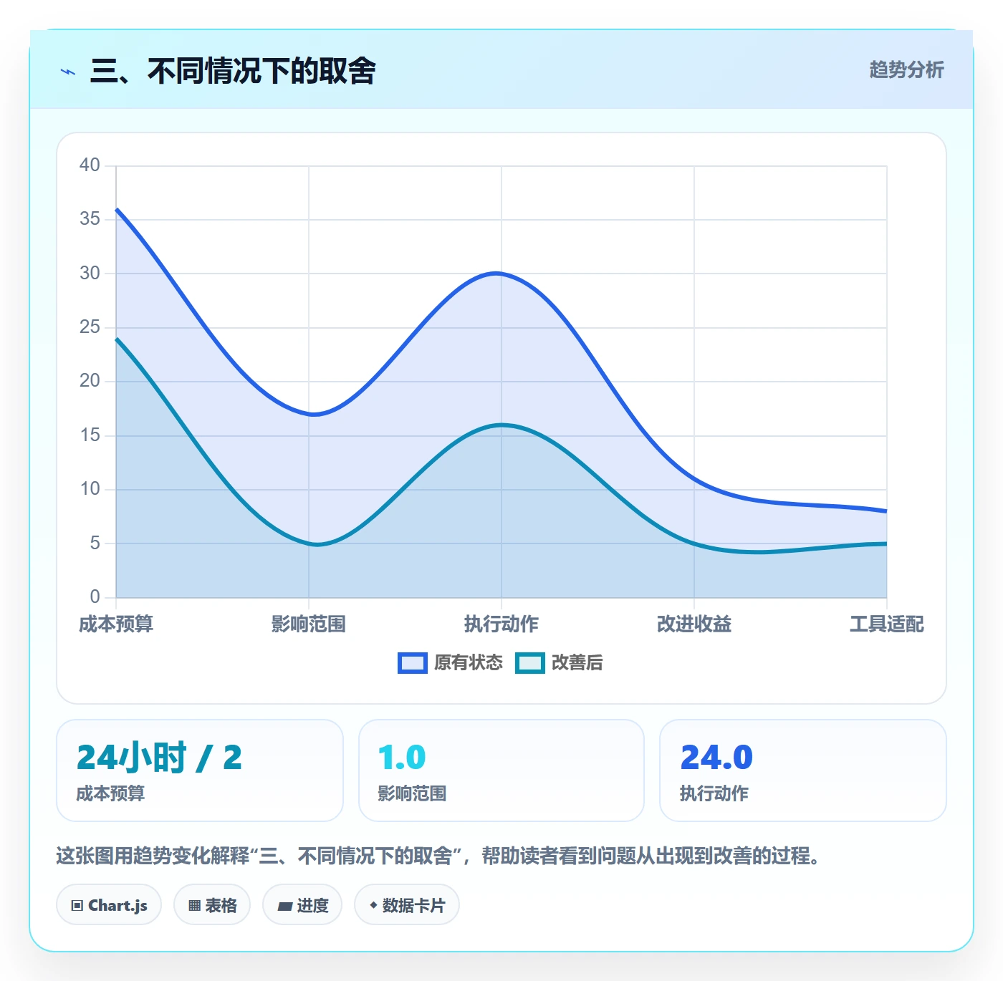
Task: Click the 执行动作 x-axis label
Action: 501,624
